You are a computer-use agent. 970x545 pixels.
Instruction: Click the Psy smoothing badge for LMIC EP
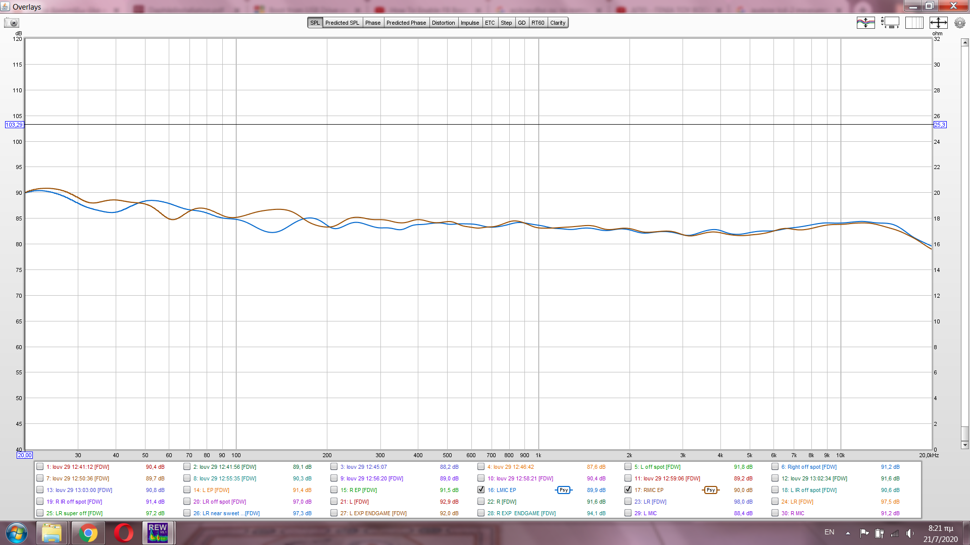[x=563, y=490]
